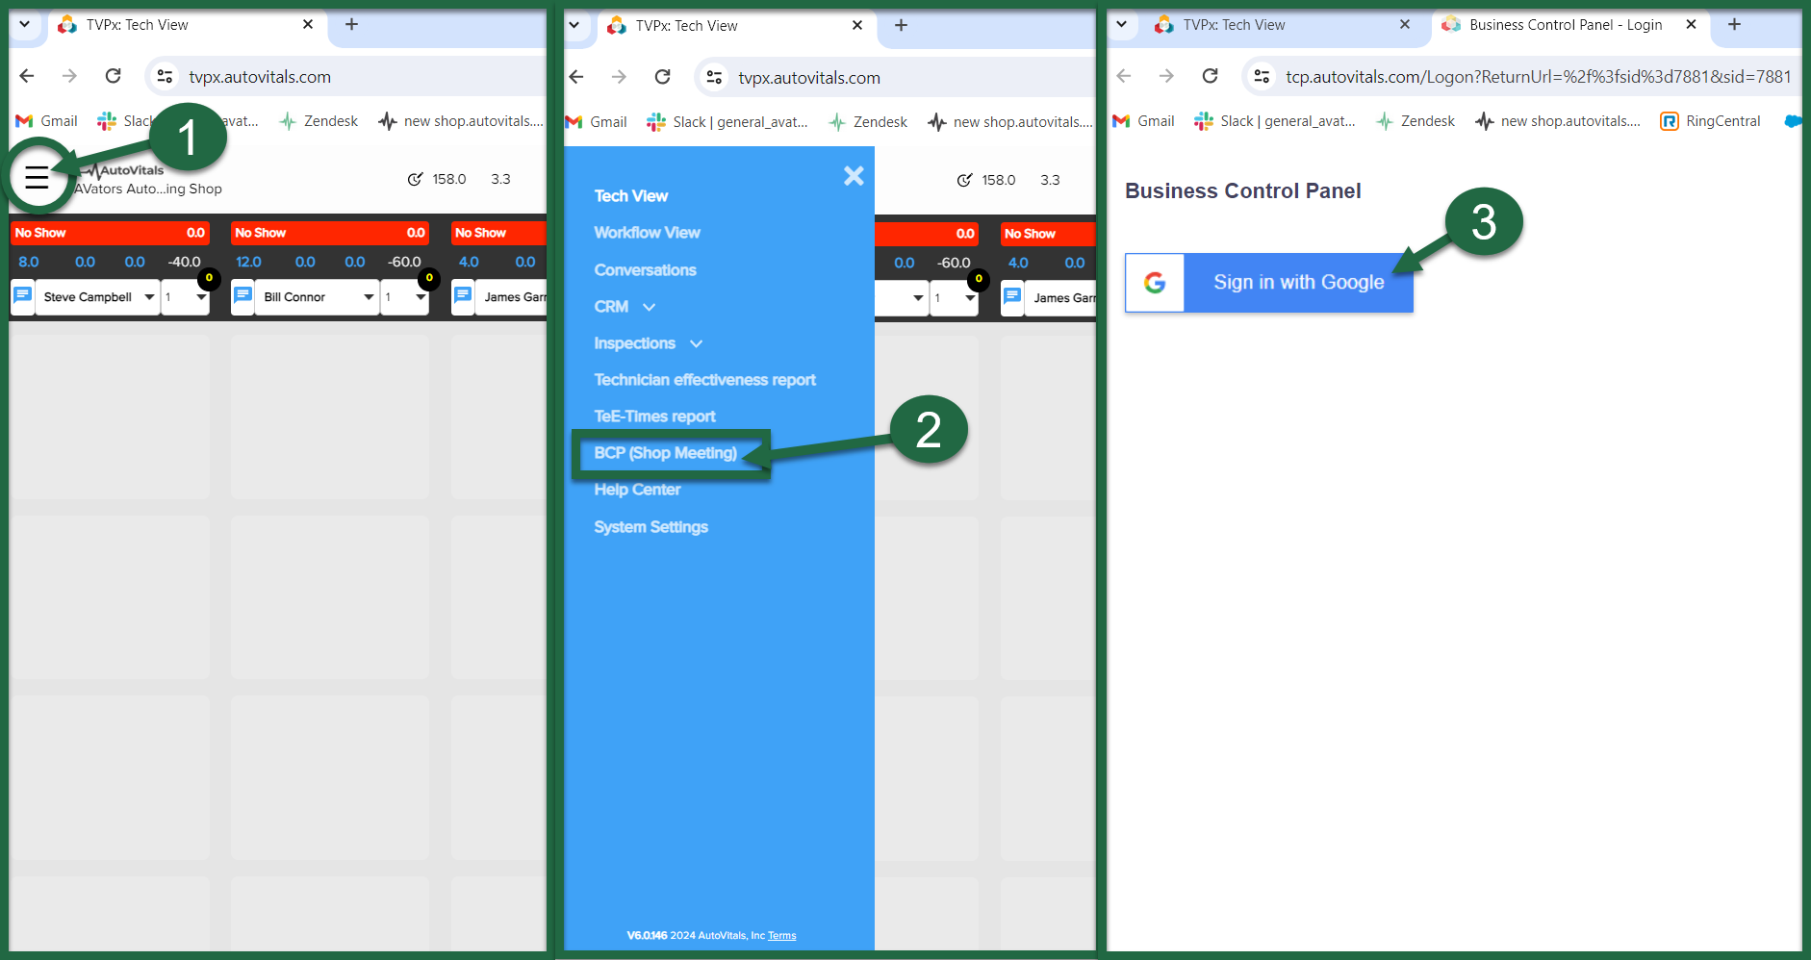Click the Google logo on sign-in button

1155,283
